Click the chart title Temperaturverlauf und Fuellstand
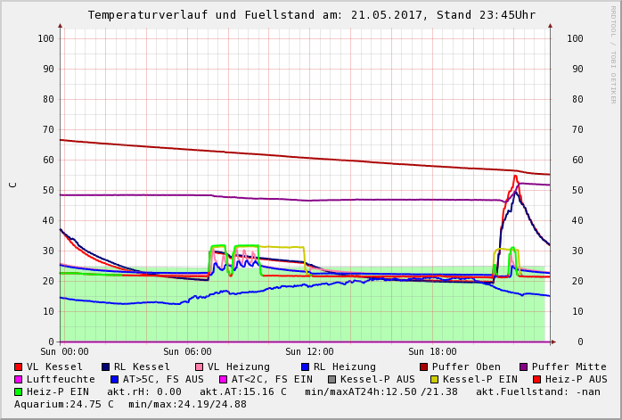The height and width of the screenshot is (420, 622). click(311, 15)
